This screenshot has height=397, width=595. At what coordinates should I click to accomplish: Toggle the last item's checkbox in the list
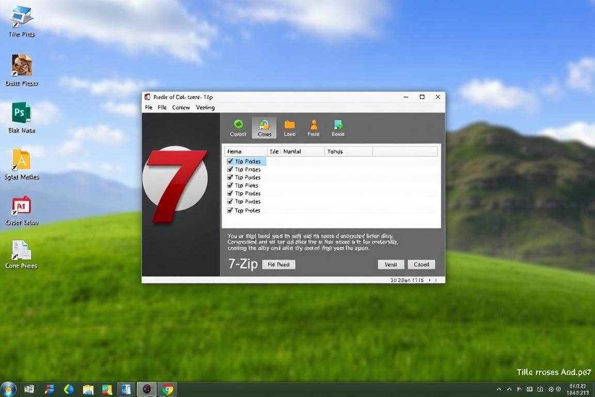pos(230,210)
